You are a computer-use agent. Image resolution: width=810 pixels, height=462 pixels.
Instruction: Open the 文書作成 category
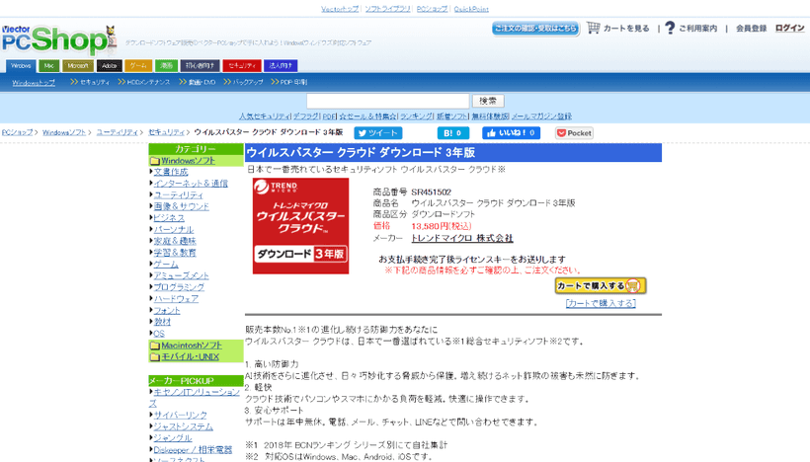point(171,173)
